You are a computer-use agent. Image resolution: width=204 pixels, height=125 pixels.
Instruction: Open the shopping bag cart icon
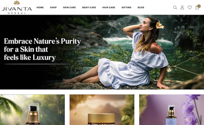coord(197,8)
